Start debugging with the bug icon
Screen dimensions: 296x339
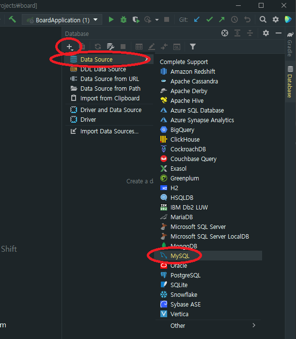pyautogui.click(x=124, y=20)
